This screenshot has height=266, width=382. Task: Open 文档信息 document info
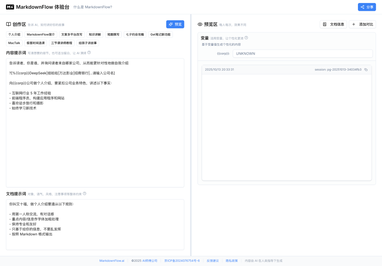point(333,24)
